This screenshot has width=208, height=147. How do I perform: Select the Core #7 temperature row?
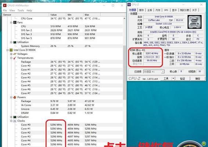(x=62, y=93)
